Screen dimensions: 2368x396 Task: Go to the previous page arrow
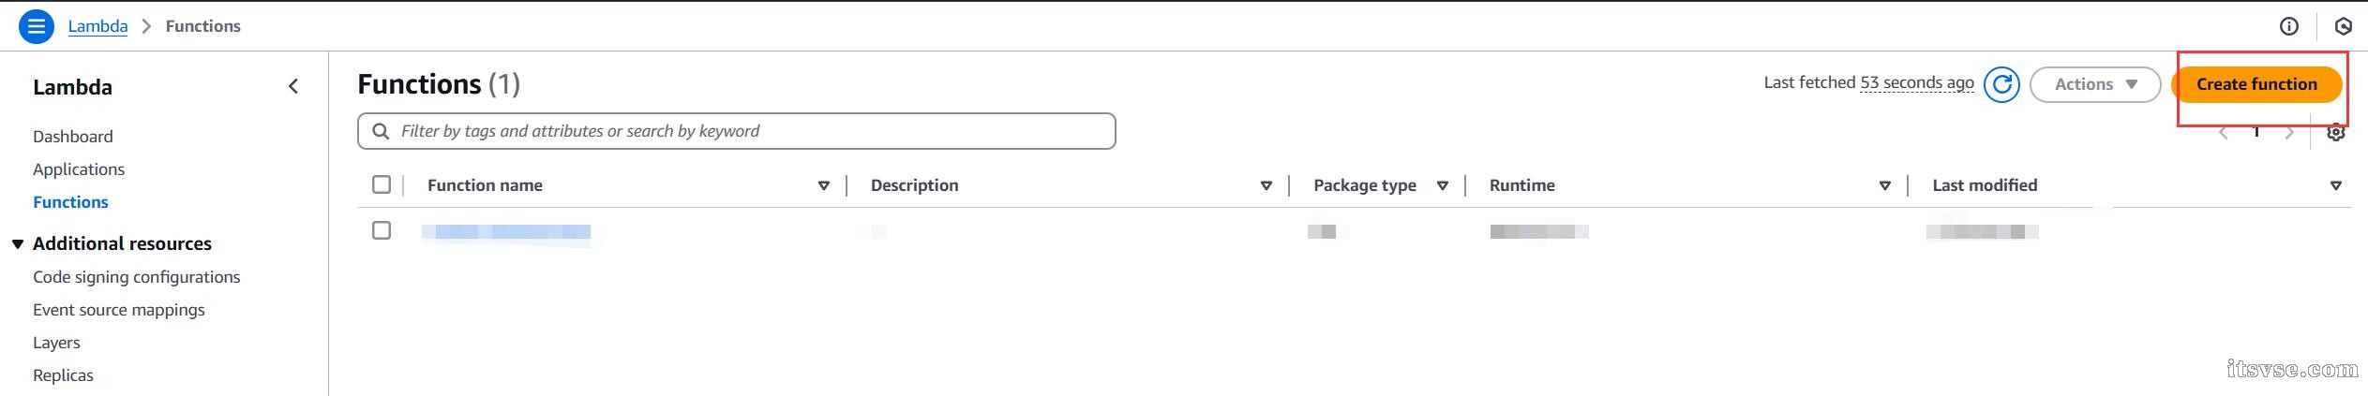point(2224,133)
